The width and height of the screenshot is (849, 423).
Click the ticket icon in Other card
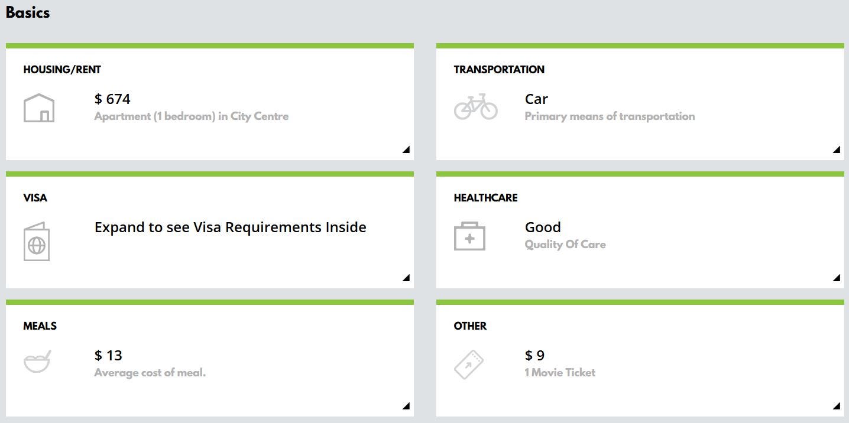click(469, 365)
